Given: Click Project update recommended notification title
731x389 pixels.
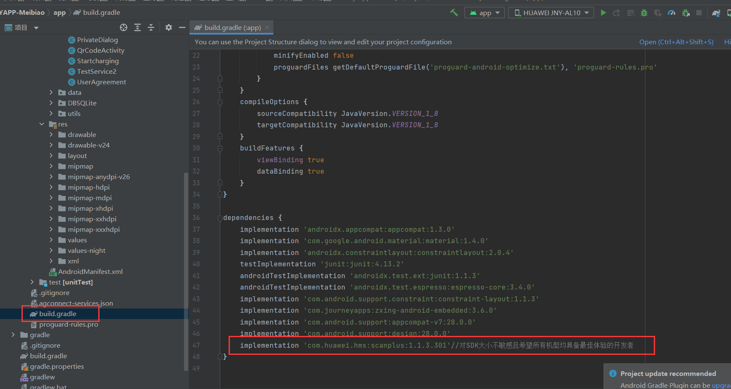Looking at the screenshot, I should pos(668,373).
